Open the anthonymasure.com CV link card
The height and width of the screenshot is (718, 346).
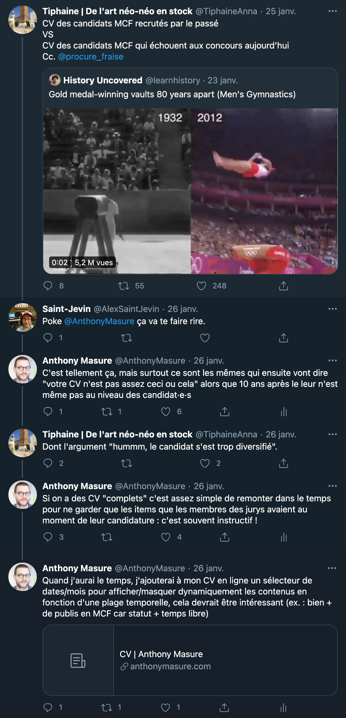(x=190, y=660)
